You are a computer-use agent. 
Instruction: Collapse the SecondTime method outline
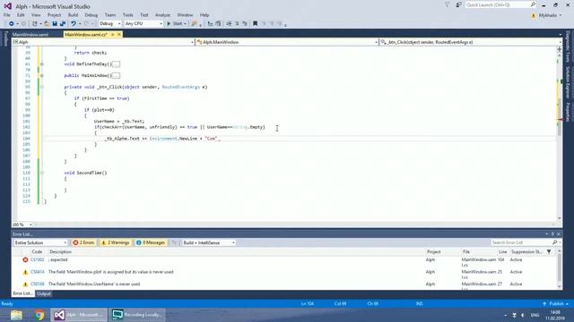pos(42,173)
